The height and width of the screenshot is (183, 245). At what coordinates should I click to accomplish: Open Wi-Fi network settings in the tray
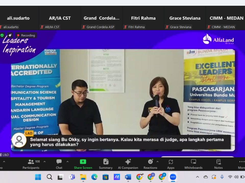(230, 177)
